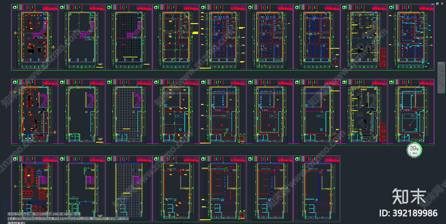Expand the zoom options dropdown arrow

(441, 88)
